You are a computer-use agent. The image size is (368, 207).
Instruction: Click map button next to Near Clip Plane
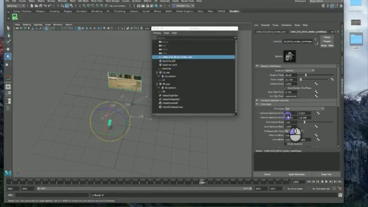[x=316, y=92]
